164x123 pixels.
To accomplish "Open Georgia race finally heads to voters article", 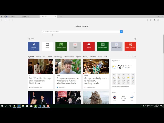I will click(96, 81).
